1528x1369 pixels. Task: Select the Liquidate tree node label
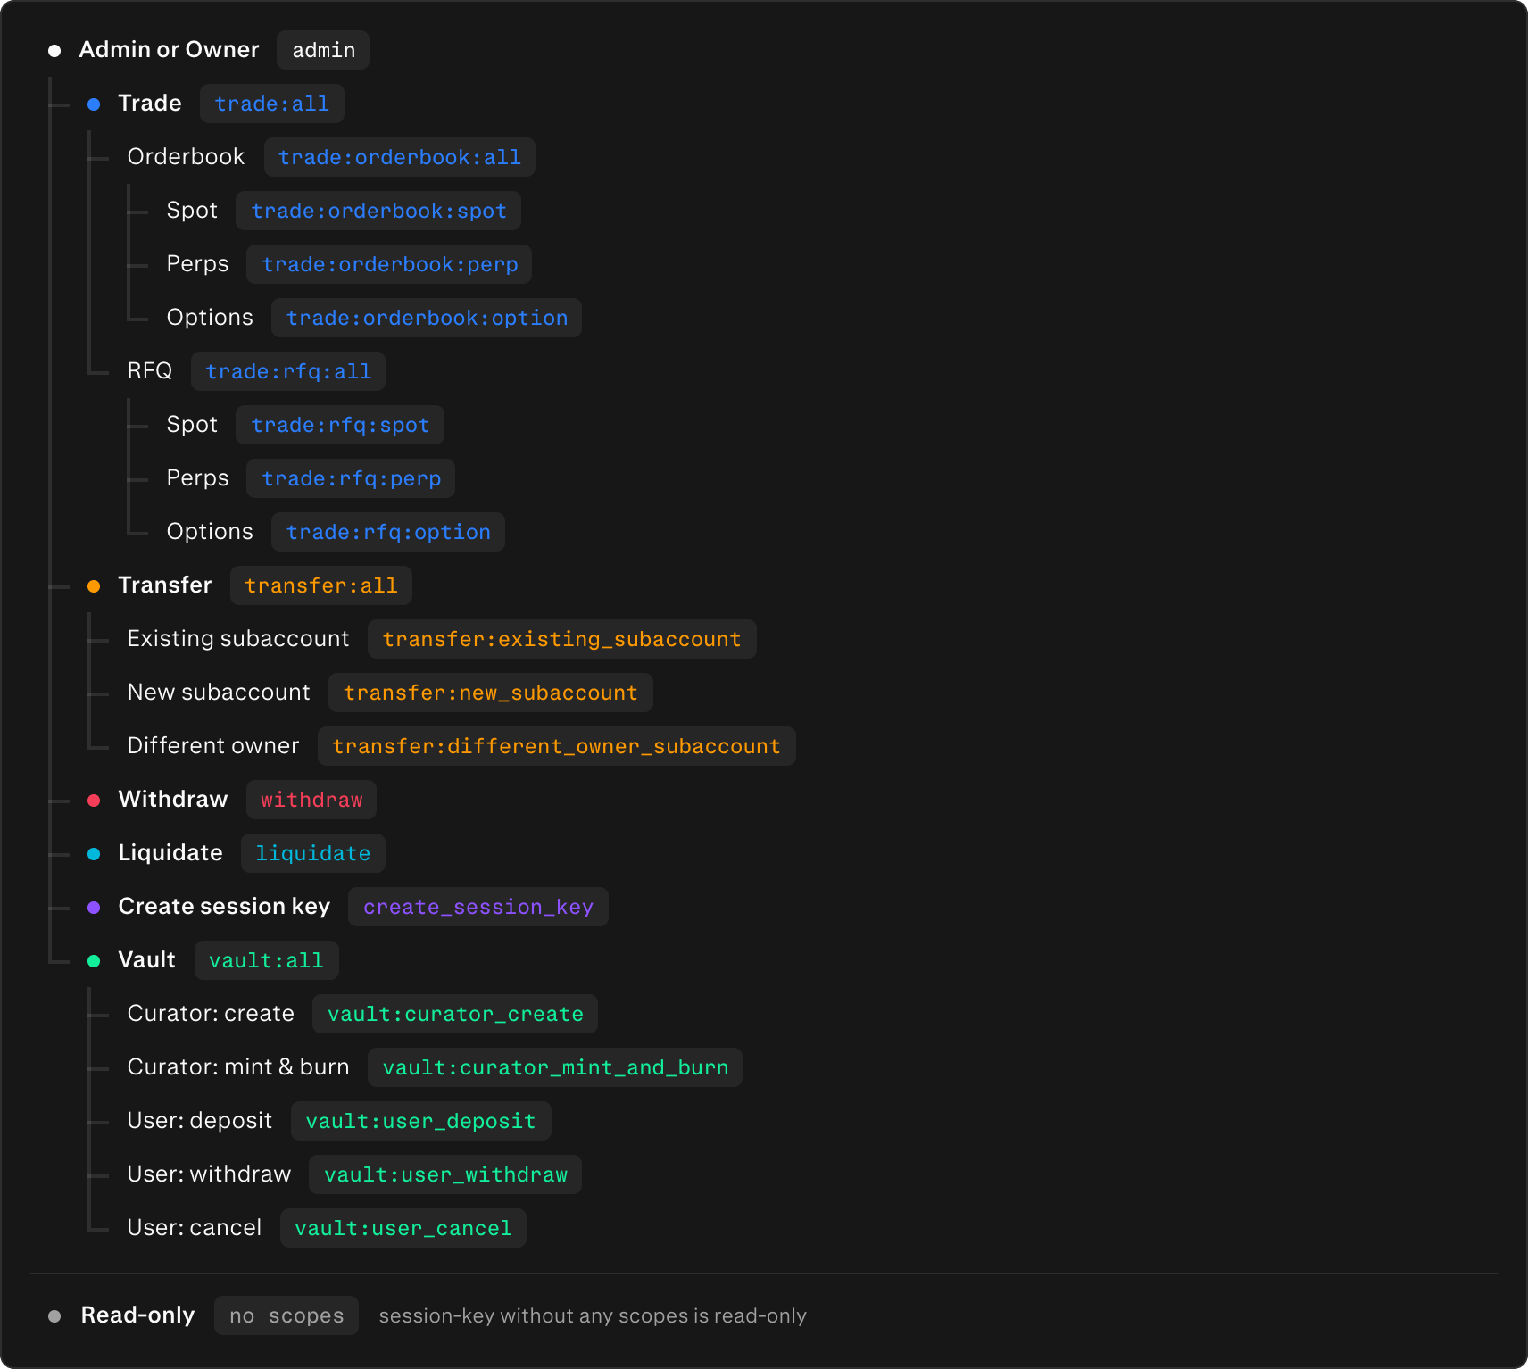[x=170, y=853]
